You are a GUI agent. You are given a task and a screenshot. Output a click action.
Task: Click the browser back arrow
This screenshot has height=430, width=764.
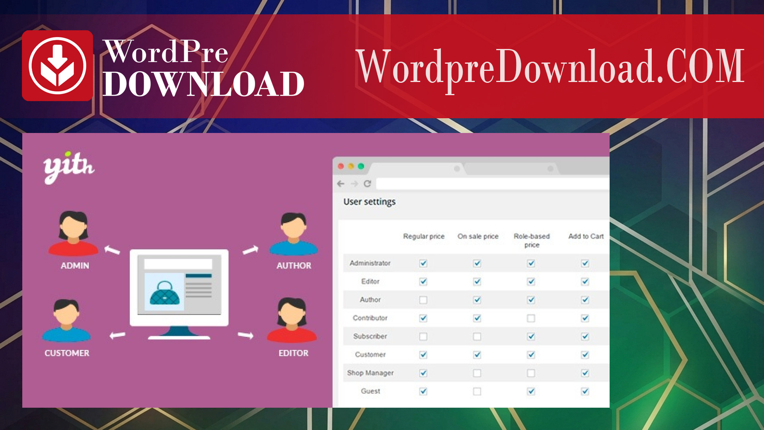coord(341,184)
